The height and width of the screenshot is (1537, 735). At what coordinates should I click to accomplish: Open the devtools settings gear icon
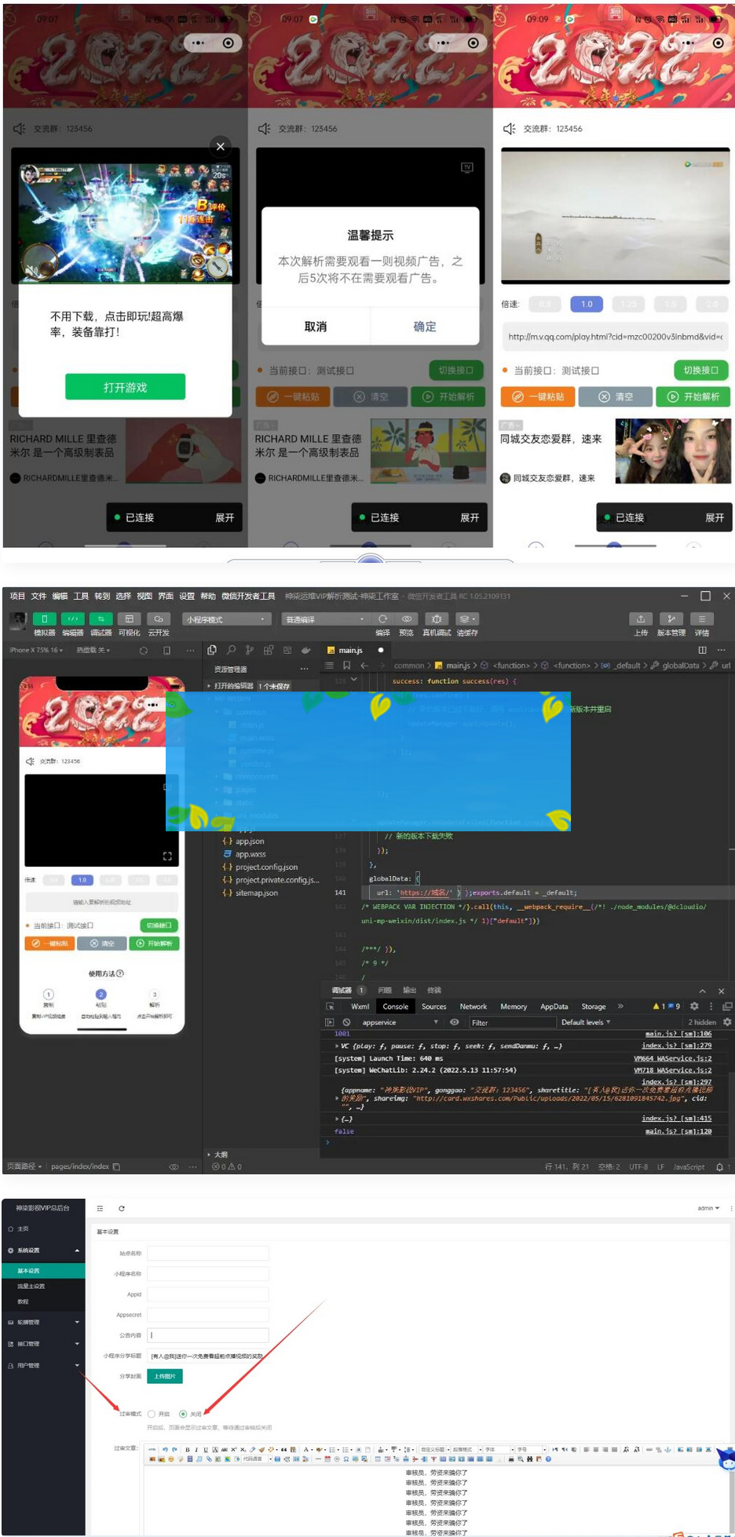pyautogui.click(x=694, y=1006)
